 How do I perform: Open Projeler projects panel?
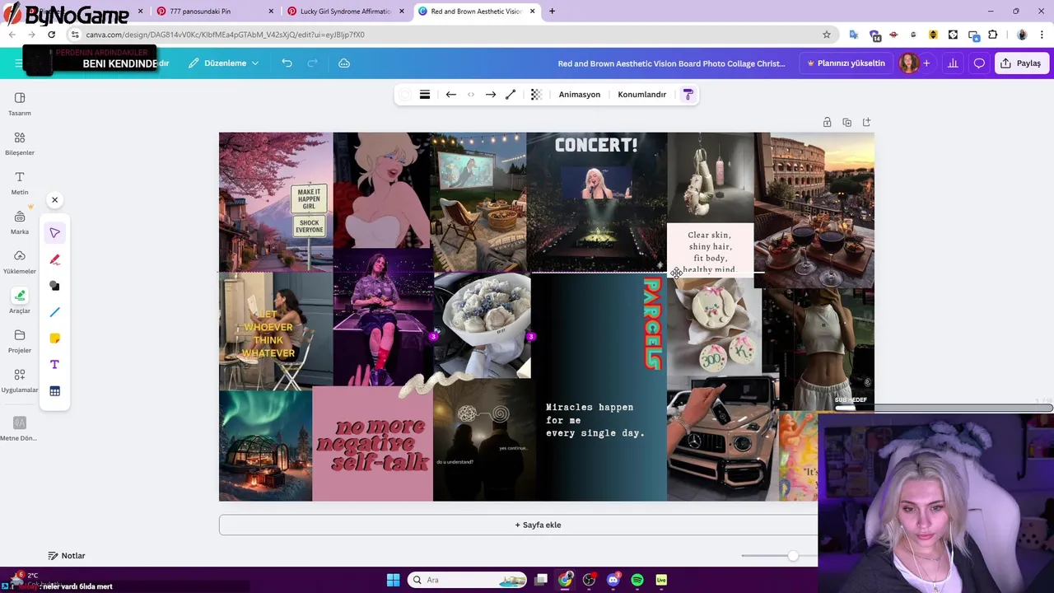click(x=20, y=341)
